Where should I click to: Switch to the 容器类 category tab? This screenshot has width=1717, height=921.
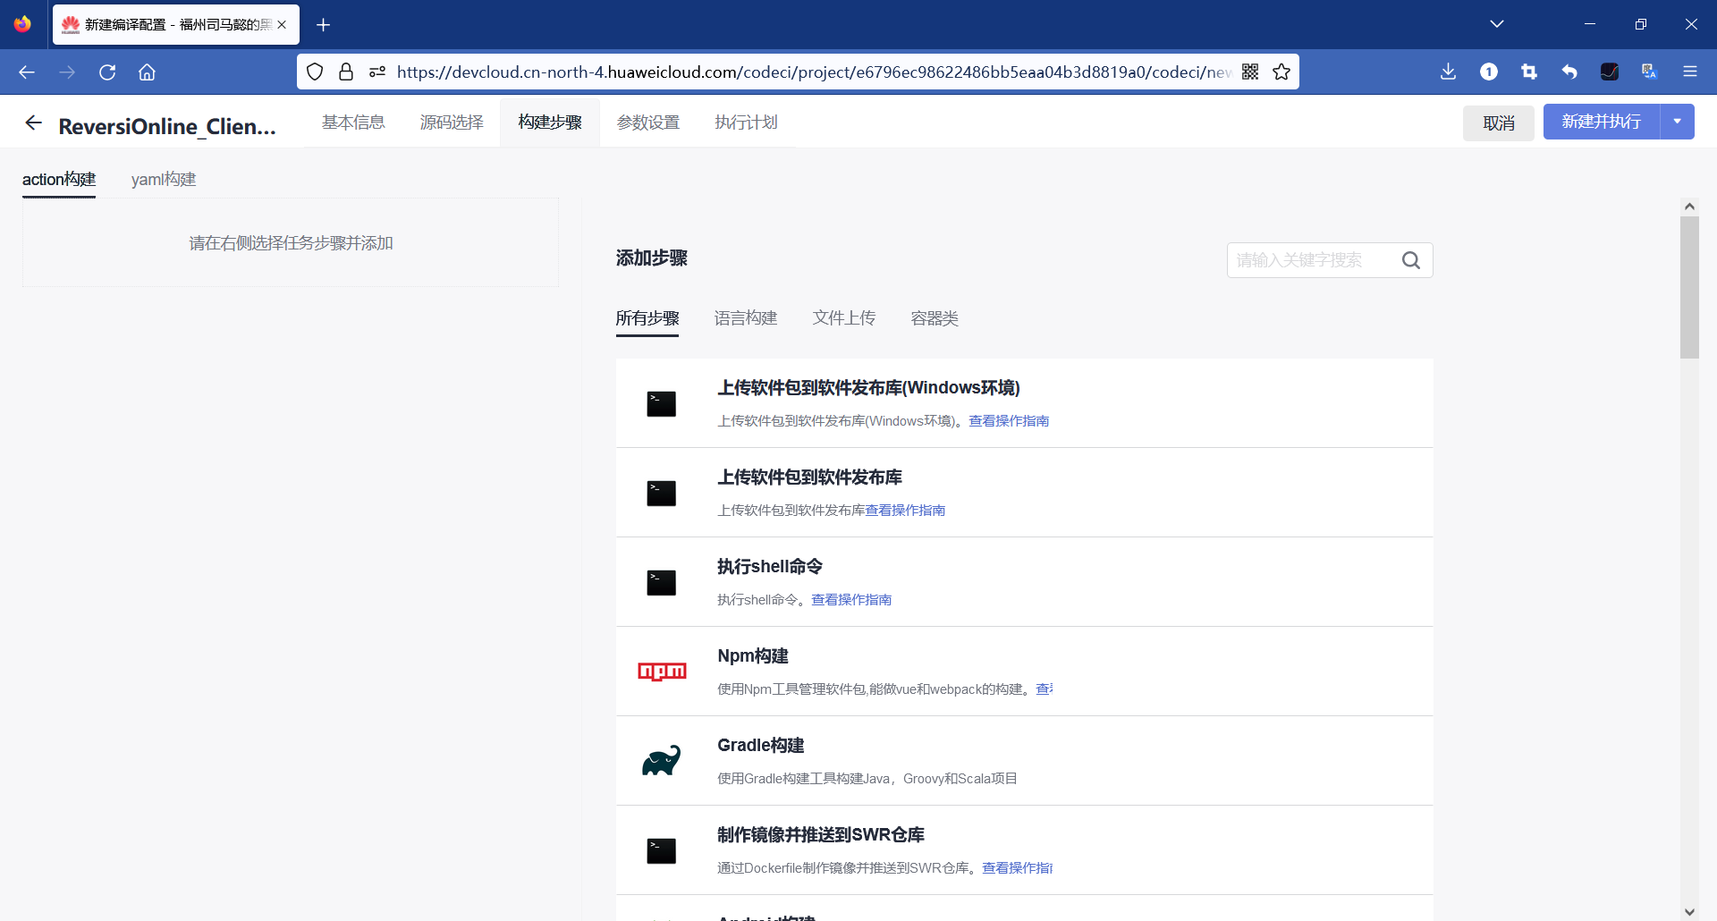coord(934,318)
